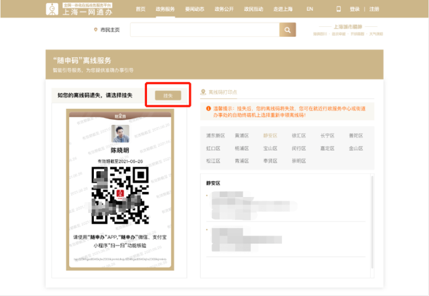Choose 崇明区 from district list

pos(299,161)
